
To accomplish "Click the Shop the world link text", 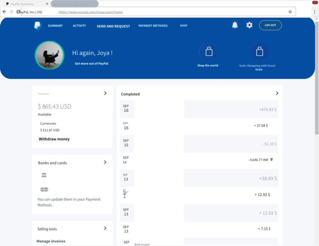I will [x=208, y=65].
